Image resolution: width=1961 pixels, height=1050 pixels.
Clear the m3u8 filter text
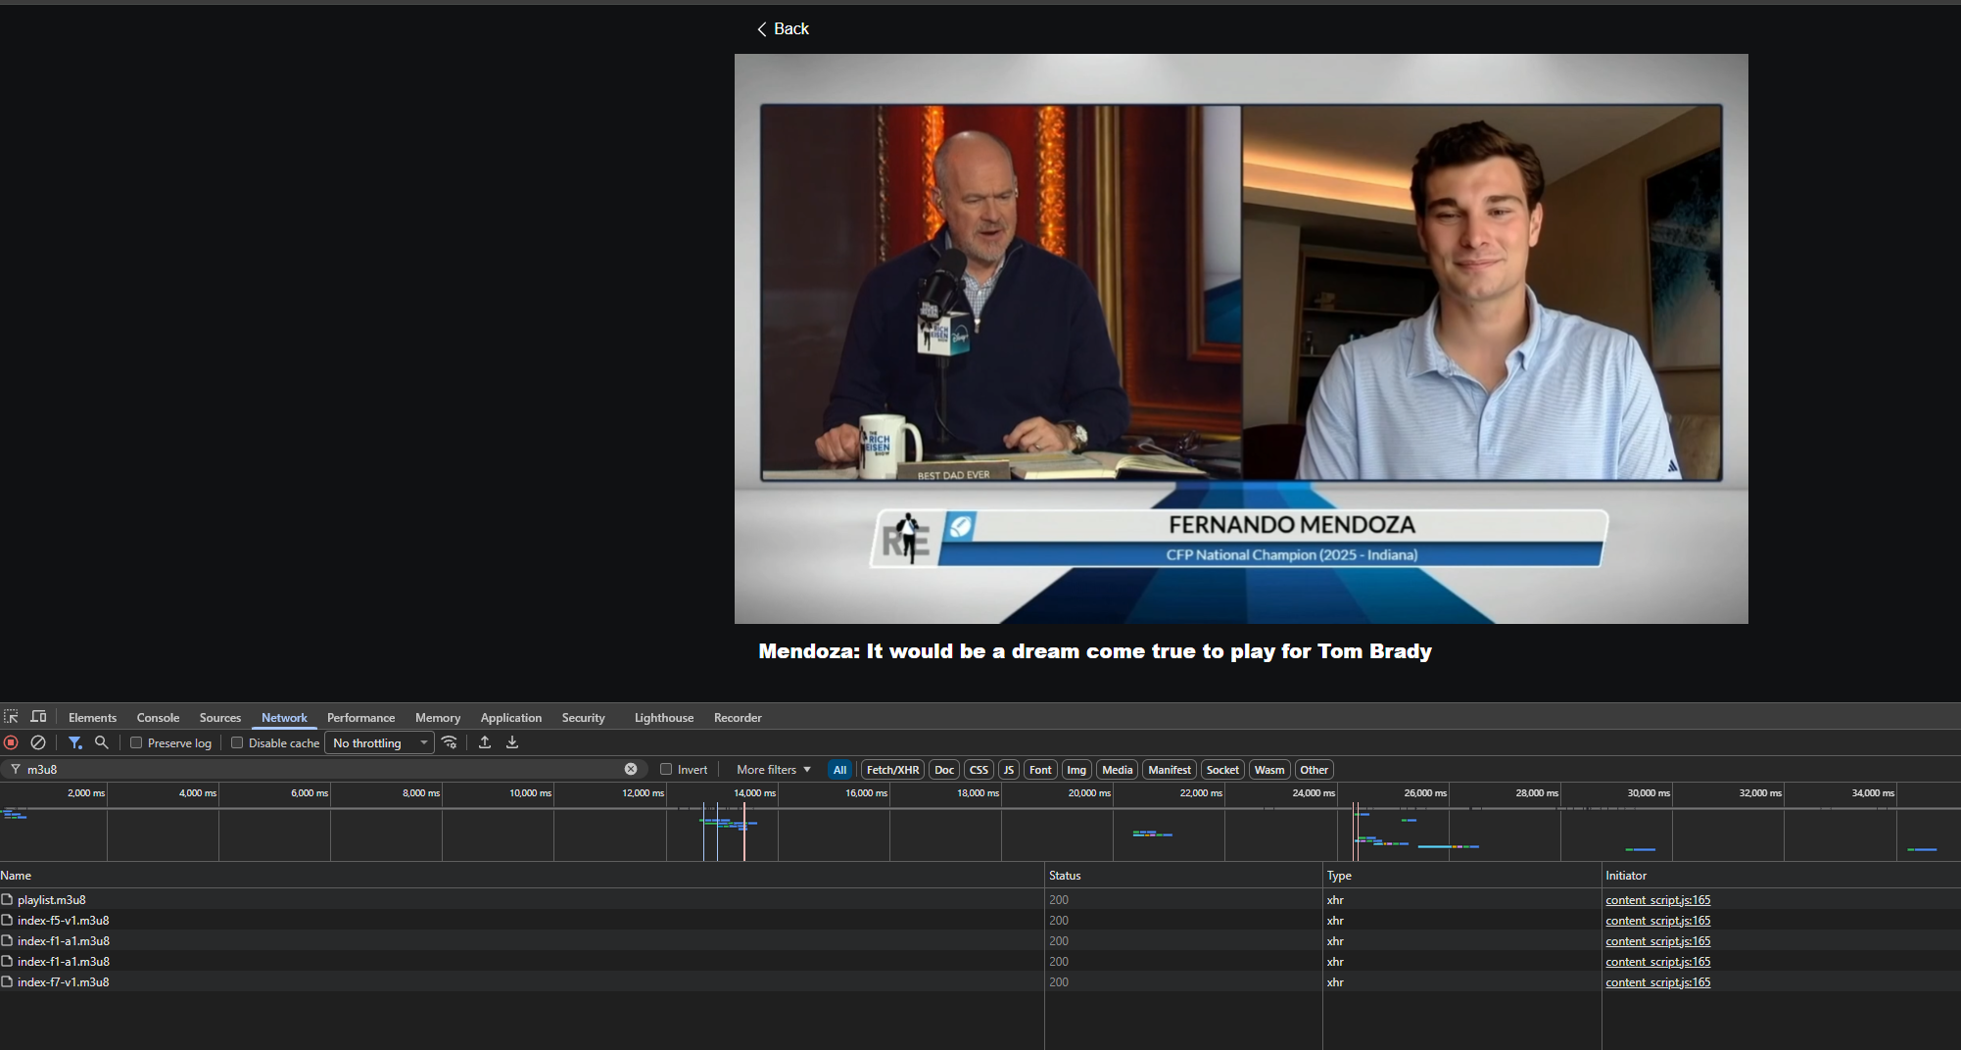(x=631, y=770)
